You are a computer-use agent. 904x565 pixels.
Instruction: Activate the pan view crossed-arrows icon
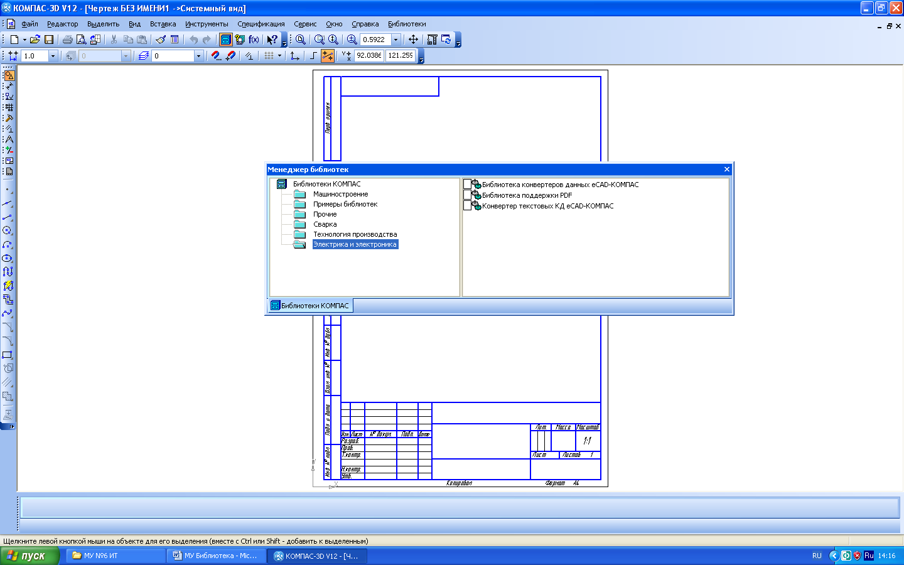pos(413,40)
